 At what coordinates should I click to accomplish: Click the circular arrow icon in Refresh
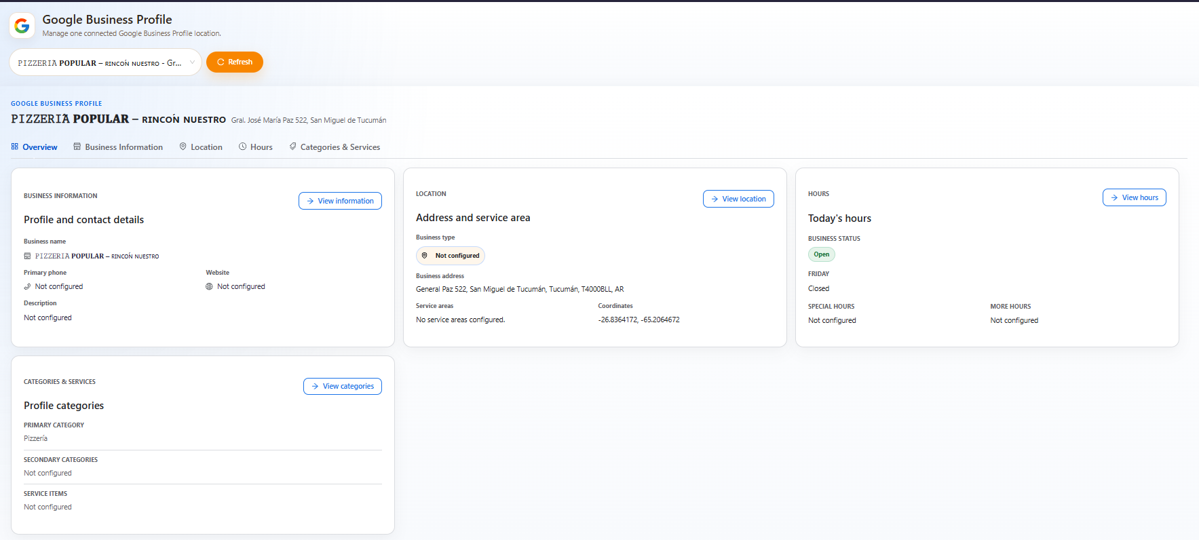[221, 62]
